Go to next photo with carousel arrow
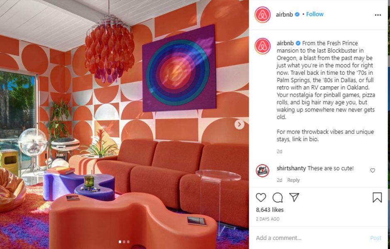The width and height of the screenshot is (390, 249). click(x=239, y=124)
